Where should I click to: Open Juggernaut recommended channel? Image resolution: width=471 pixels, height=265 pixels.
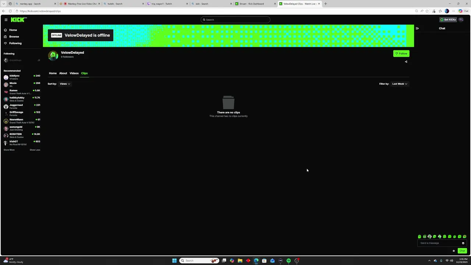[x=22, y=106]
